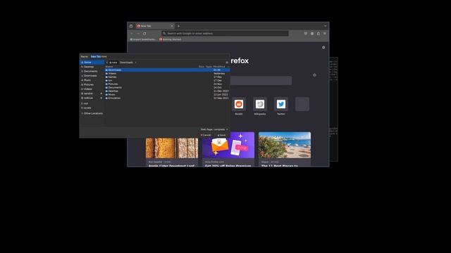
Task: Click the path bar forward arrow after Downloads
Action: click(x=136, y=63)
